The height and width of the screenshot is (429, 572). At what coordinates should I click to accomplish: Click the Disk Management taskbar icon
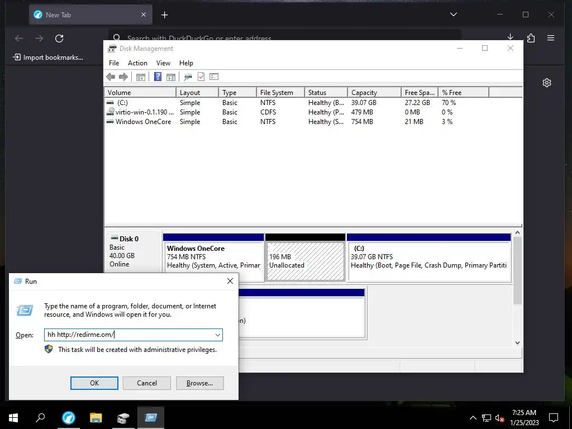click(123, 418)
